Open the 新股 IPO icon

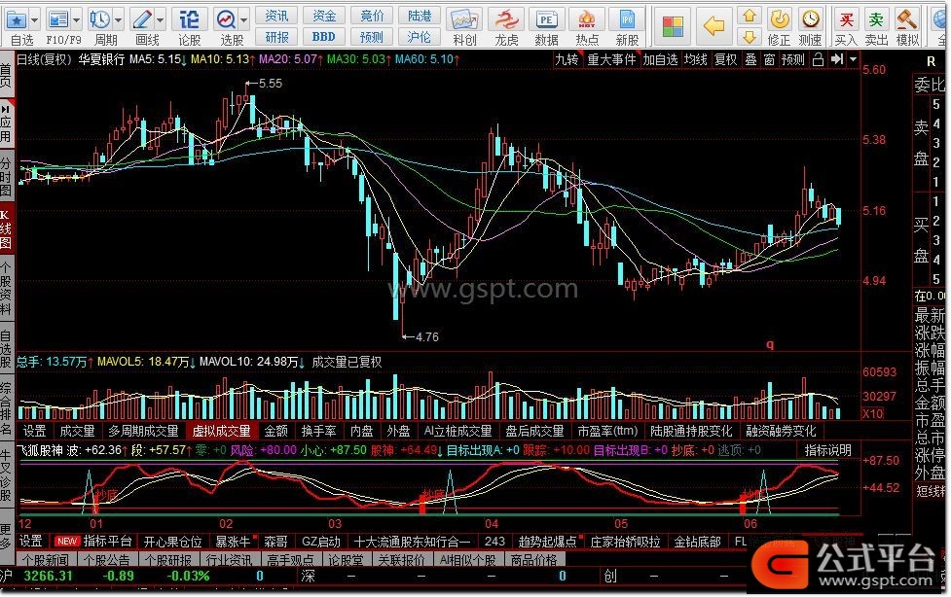click(x=627, y=20)
